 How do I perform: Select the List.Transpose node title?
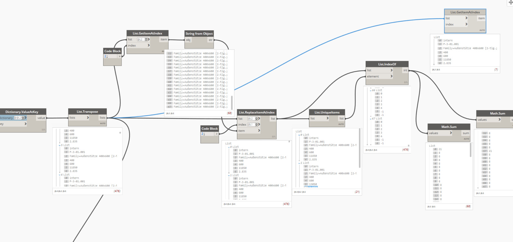coord(87,112)
